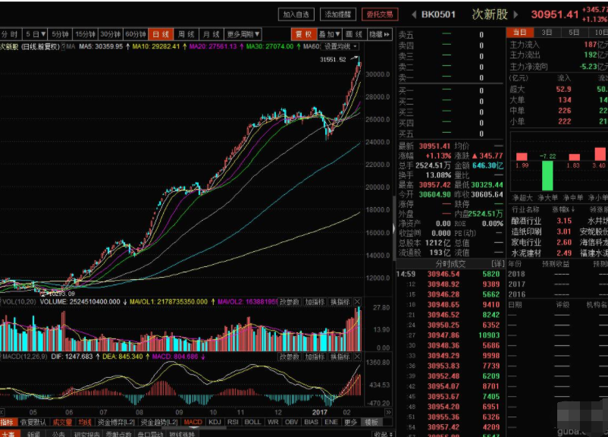Toggle the KDJ indicator
The width and height of the screenshot is (608, 437).
click(x=215, y=422)
